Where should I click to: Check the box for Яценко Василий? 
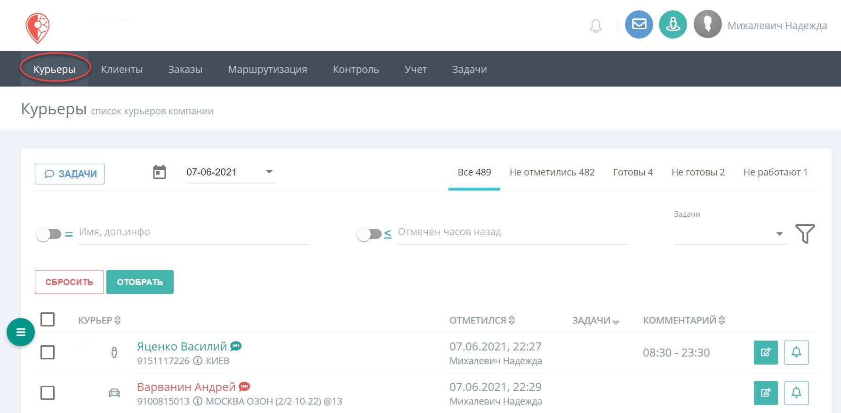(48, 352)
